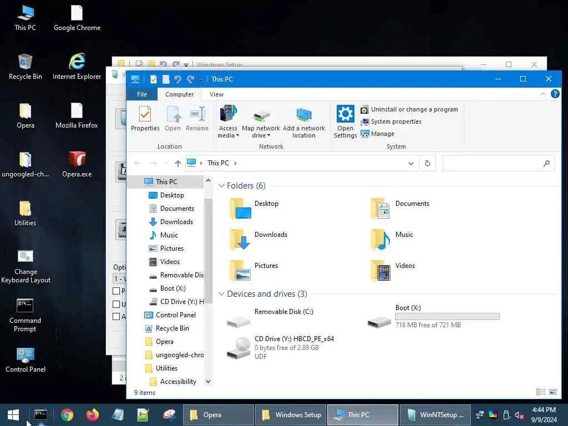Image resolution: width=568 pixels, height=426 pixels.
Task: Open Change Keyboard Layout desktop icon
Action: [26, 267]
